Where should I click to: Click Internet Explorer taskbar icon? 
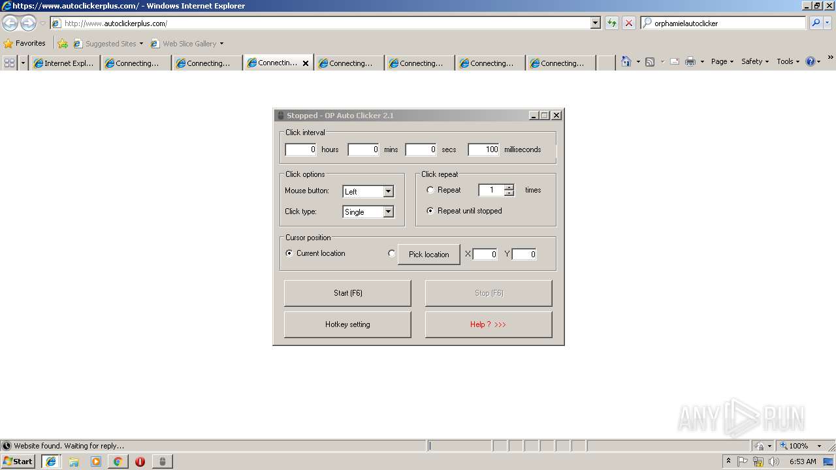point(51,462)
